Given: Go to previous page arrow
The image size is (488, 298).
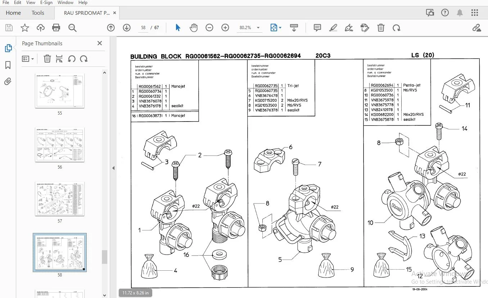Looking at the screenshot, I should [111, 28].
